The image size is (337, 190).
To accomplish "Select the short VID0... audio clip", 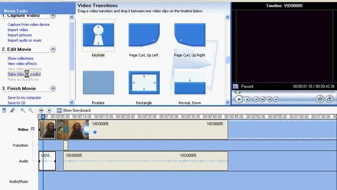I will (47, 161).
